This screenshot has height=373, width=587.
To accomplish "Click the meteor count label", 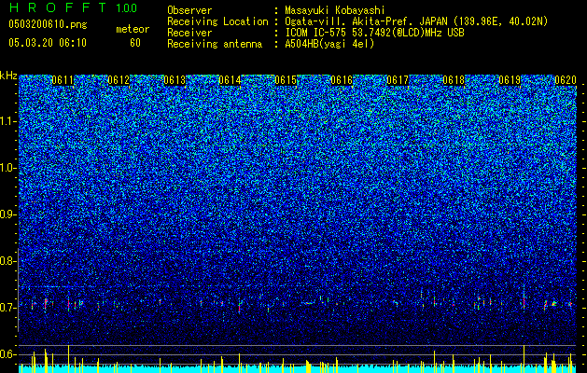I will click(133, 29).
